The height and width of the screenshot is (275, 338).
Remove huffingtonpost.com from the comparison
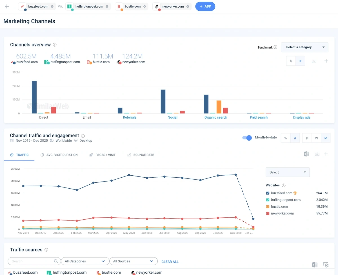107,6
